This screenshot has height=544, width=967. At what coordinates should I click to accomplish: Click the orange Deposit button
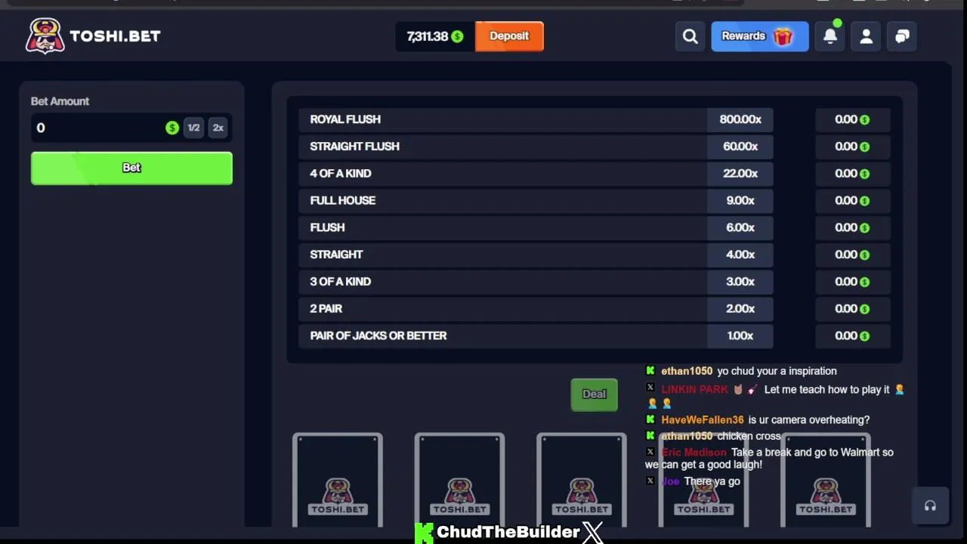509,36
